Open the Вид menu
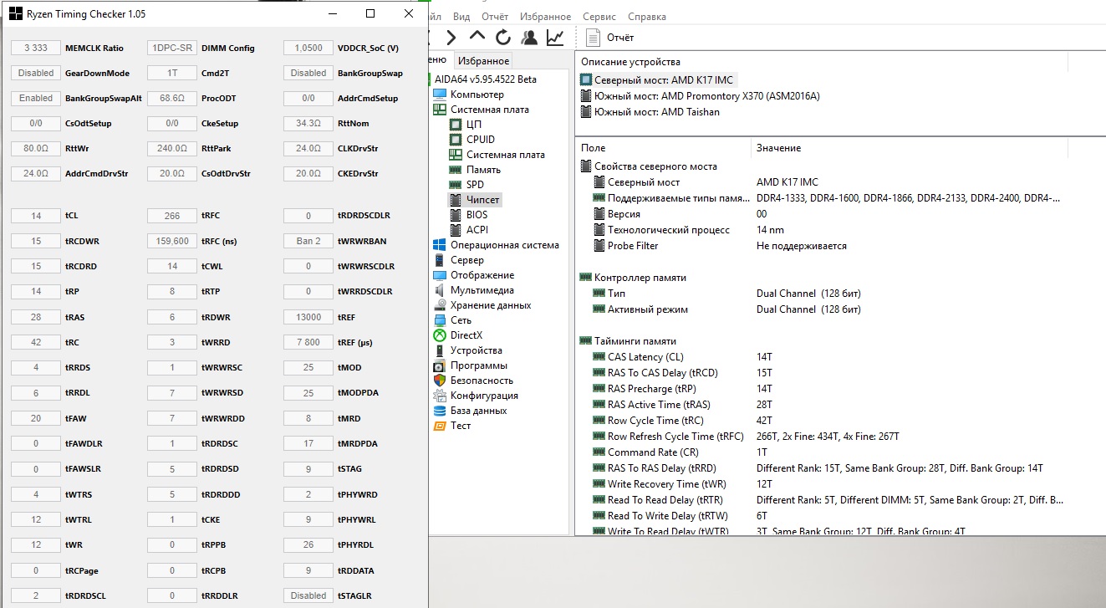 pyautogui.click(x=461, y=17)
